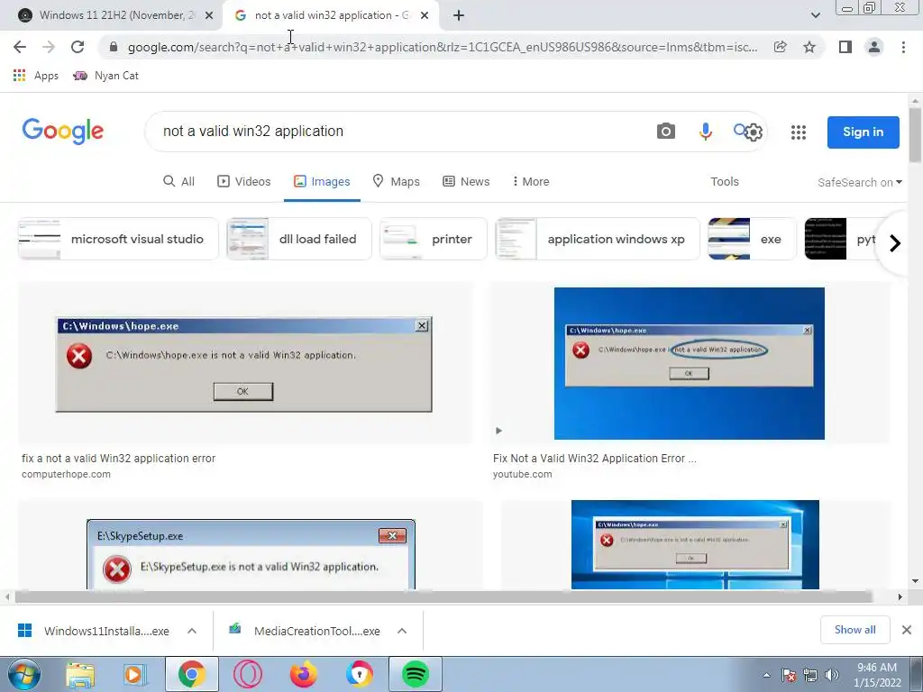
Task: Search by image camera icon
Action: (666, 132)
